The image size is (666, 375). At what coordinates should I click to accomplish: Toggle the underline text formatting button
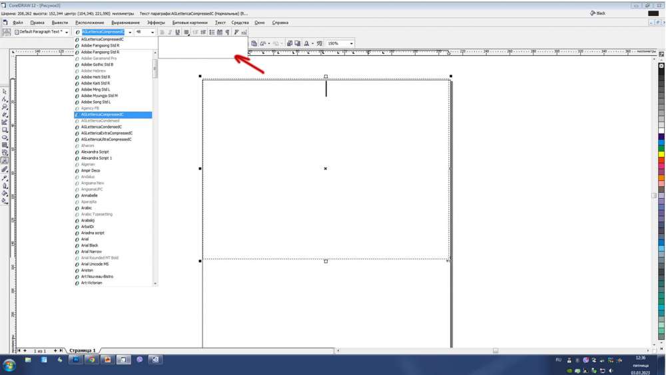(178, 32)
